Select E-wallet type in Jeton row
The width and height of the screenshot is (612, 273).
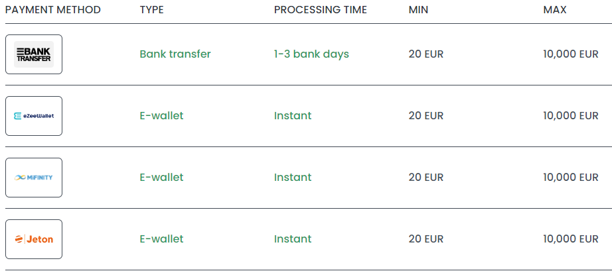pos(161,239)
